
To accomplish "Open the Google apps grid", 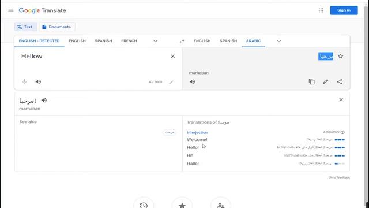I will tap(321, 10).
